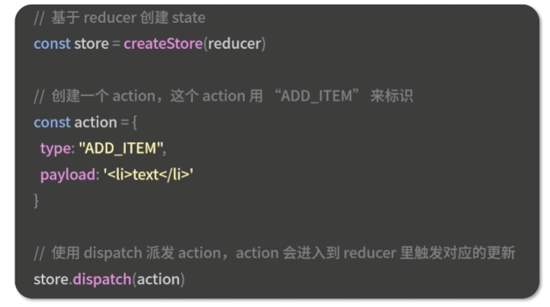Click the comment about creating state from reducer
This screenshot has height=307, width=550.
120,18
